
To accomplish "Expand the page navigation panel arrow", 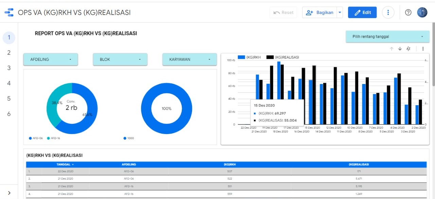I will click(9, 193).
